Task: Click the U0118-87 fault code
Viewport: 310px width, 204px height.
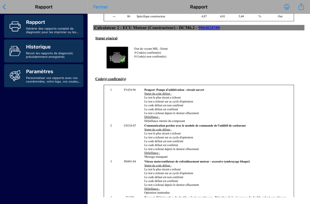Action: [x=130, y=126]
